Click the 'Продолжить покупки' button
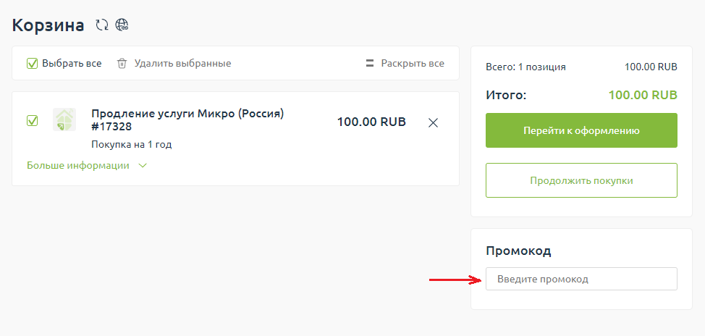Screen dimensions: 705x336 (x=581, y=180)
